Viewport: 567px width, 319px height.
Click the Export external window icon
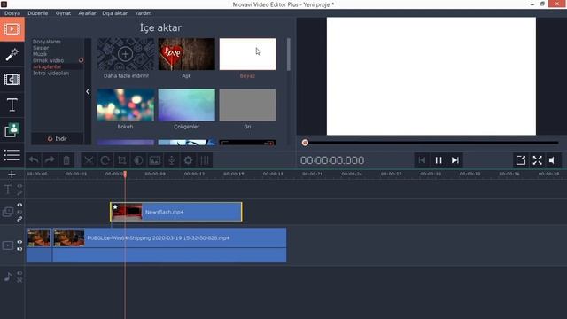tap(521, 160)
